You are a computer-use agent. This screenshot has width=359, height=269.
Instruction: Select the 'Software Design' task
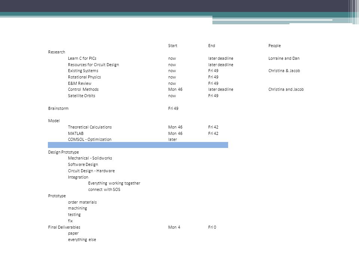(83, 164)
